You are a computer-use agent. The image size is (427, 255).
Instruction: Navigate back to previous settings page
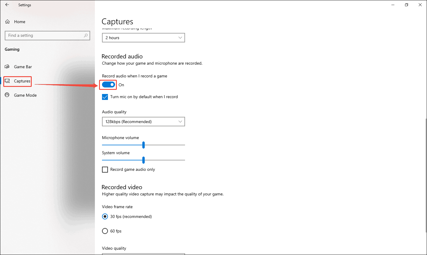[7, 4]
